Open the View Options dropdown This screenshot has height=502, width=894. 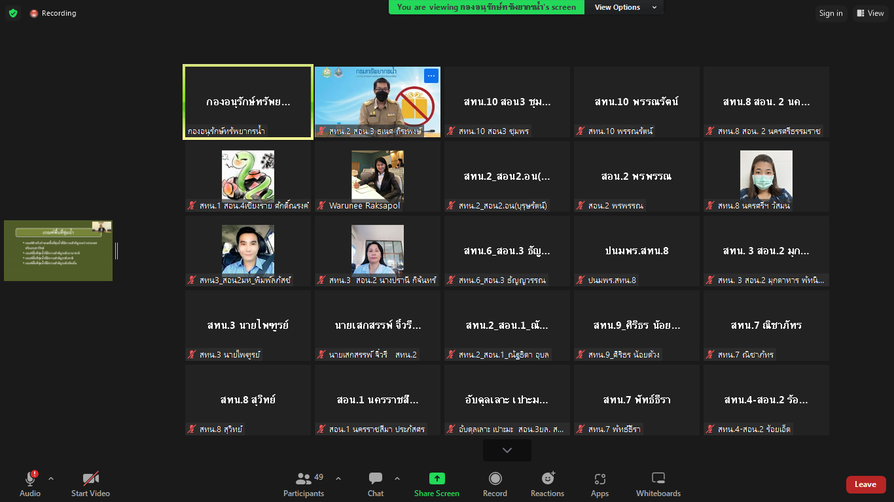(x=626, y=7)
